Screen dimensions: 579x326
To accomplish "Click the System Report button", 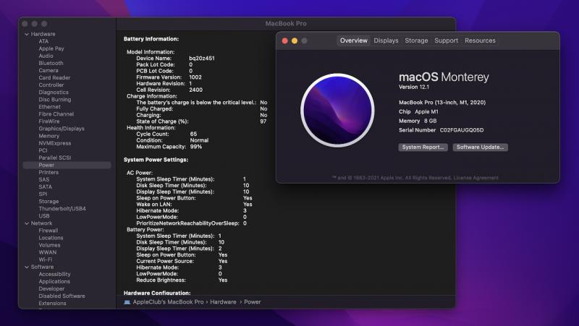I will pos(423,147).
